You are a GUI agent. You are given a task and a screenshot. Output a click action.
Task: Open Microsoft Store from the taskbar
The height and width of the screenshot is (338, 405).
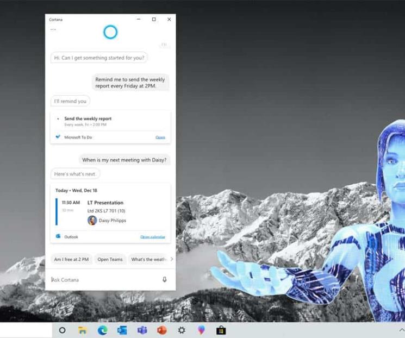pyautogui.click(x=221, y=330)
